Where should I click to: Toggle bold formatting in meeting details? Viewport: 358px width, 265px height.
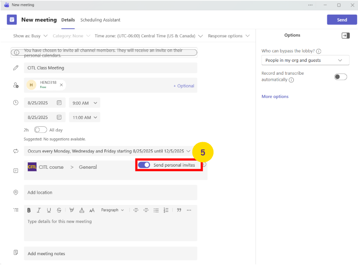point(29,210)
